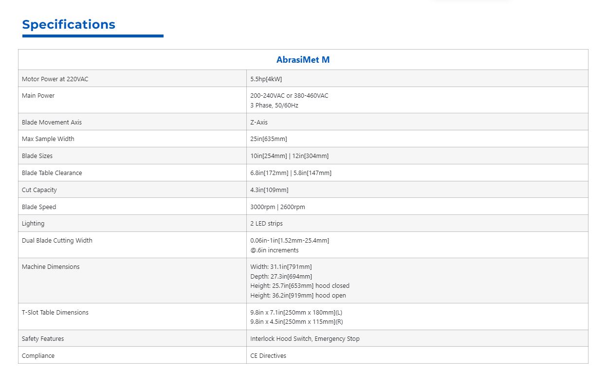Viewport: 607px width, 388px height.
Task: Click the @.6in increments line
Action: click(275, 250)
